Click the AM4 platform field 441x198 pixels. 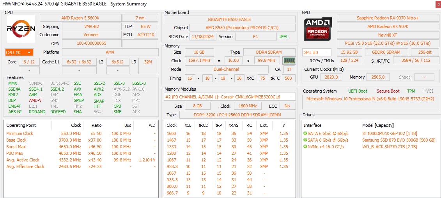coord(110,53)
